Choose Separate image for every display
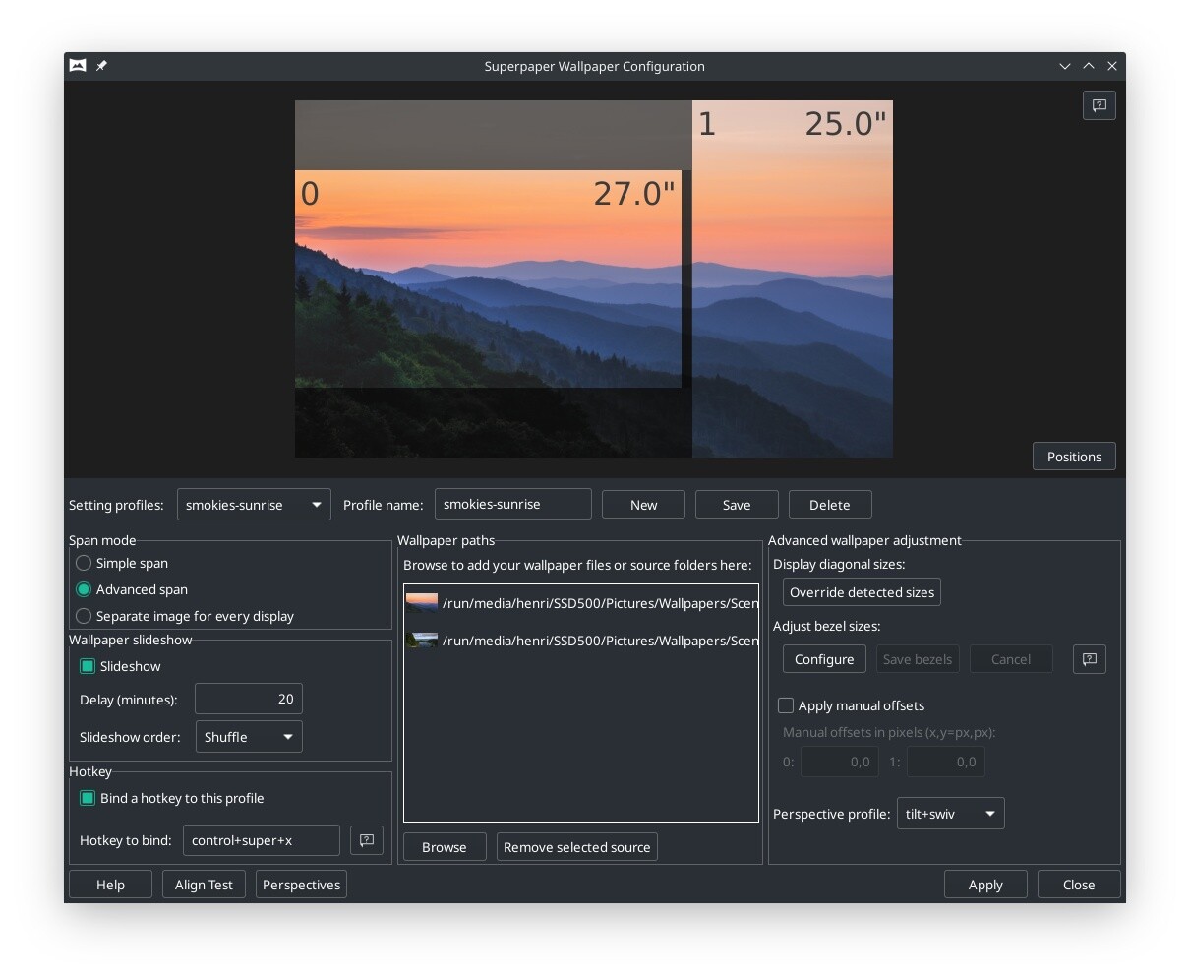The height and width of the screenshot is (979, 1190). coord(84,616)
